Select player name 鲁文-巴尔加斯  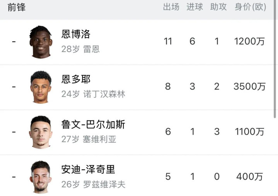[93, 125]
